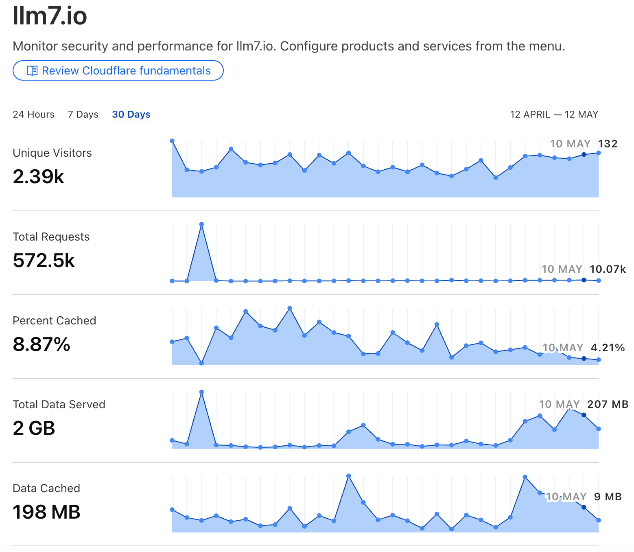
Task: Click the lowest dip point on Percent Cached chart
Action: [201, 363]
